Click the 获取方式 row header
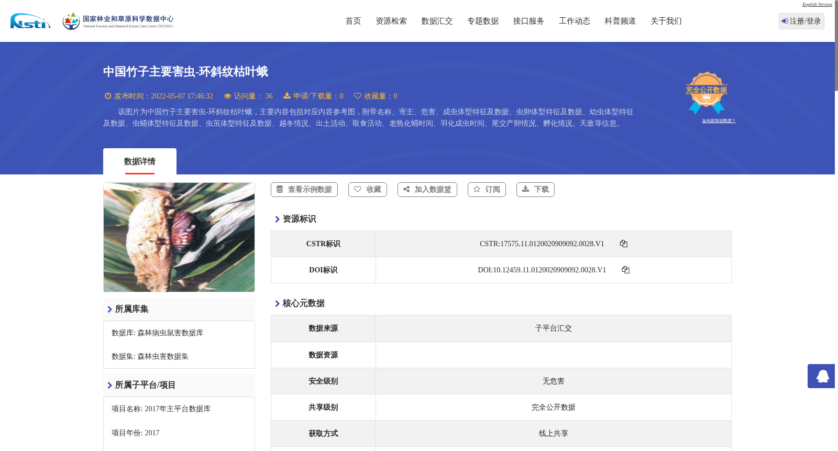 pyautogui.click(x=323, y=434)
